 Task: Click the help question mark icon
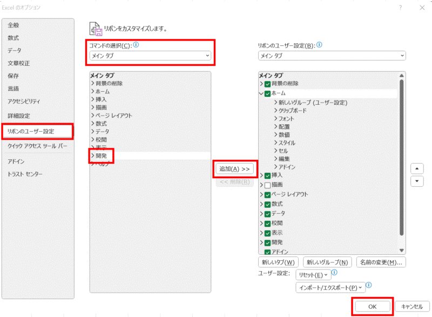pos(400,8)
